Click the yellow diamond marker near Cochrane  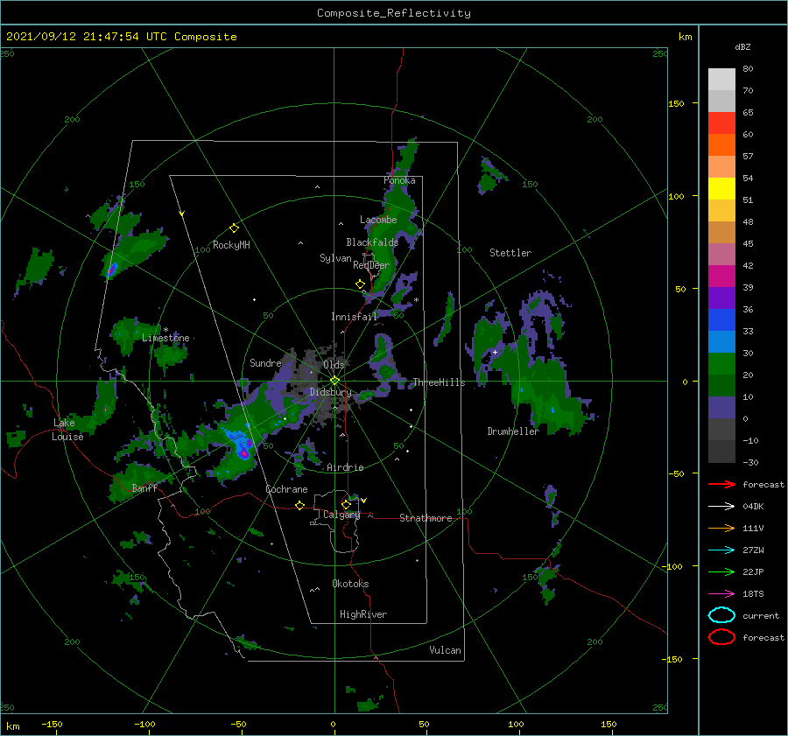[299, 506]
